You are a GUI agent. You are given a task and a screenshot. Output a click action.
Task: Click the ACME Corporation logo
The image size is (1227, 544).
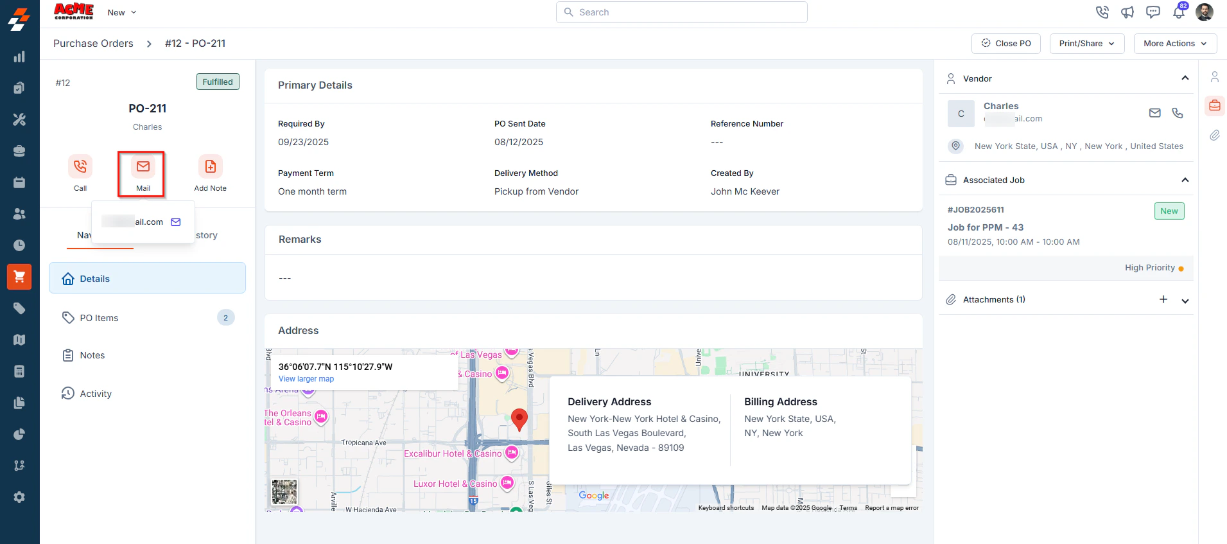pos(74,12)
